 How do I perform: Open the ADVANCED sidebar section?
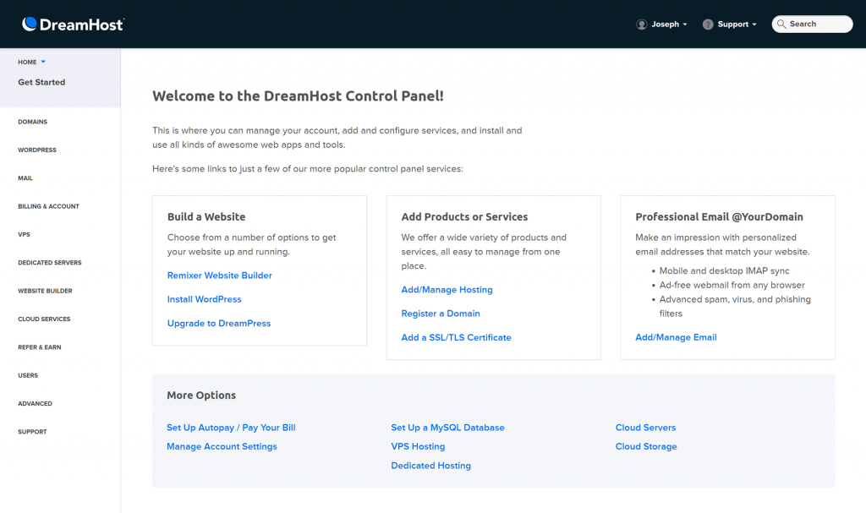click(x=35, y=404)
